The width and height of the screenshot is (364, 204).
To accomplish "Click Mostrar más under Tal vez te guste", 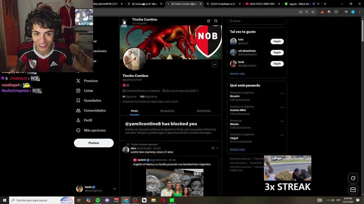I will (x=237, y=74).
